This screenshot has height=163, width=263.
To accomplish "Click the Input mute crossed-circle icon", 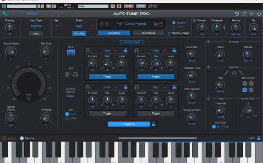I will coord(67,74).
